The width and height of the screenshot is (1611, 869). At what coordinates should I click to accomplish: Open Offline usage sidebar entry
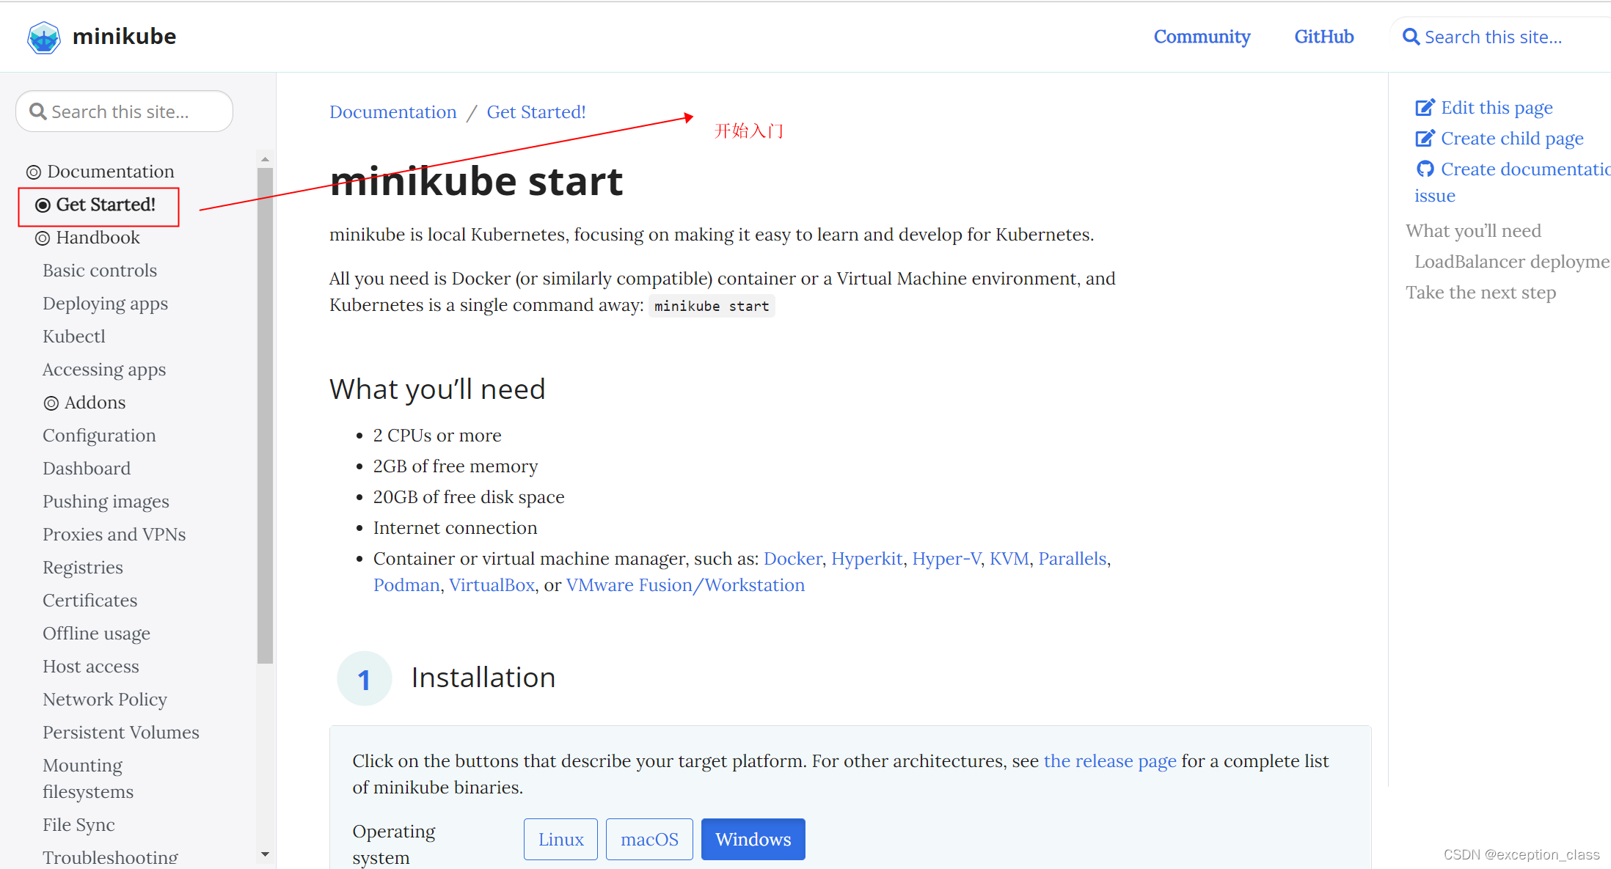(96, 634)
